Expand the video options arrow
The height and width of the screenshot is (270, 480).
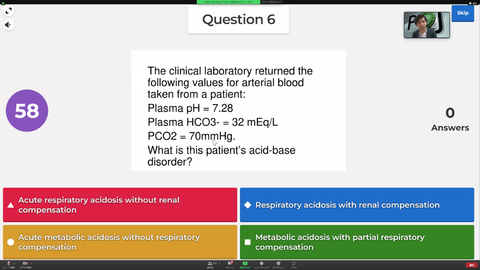coord(31,263)
